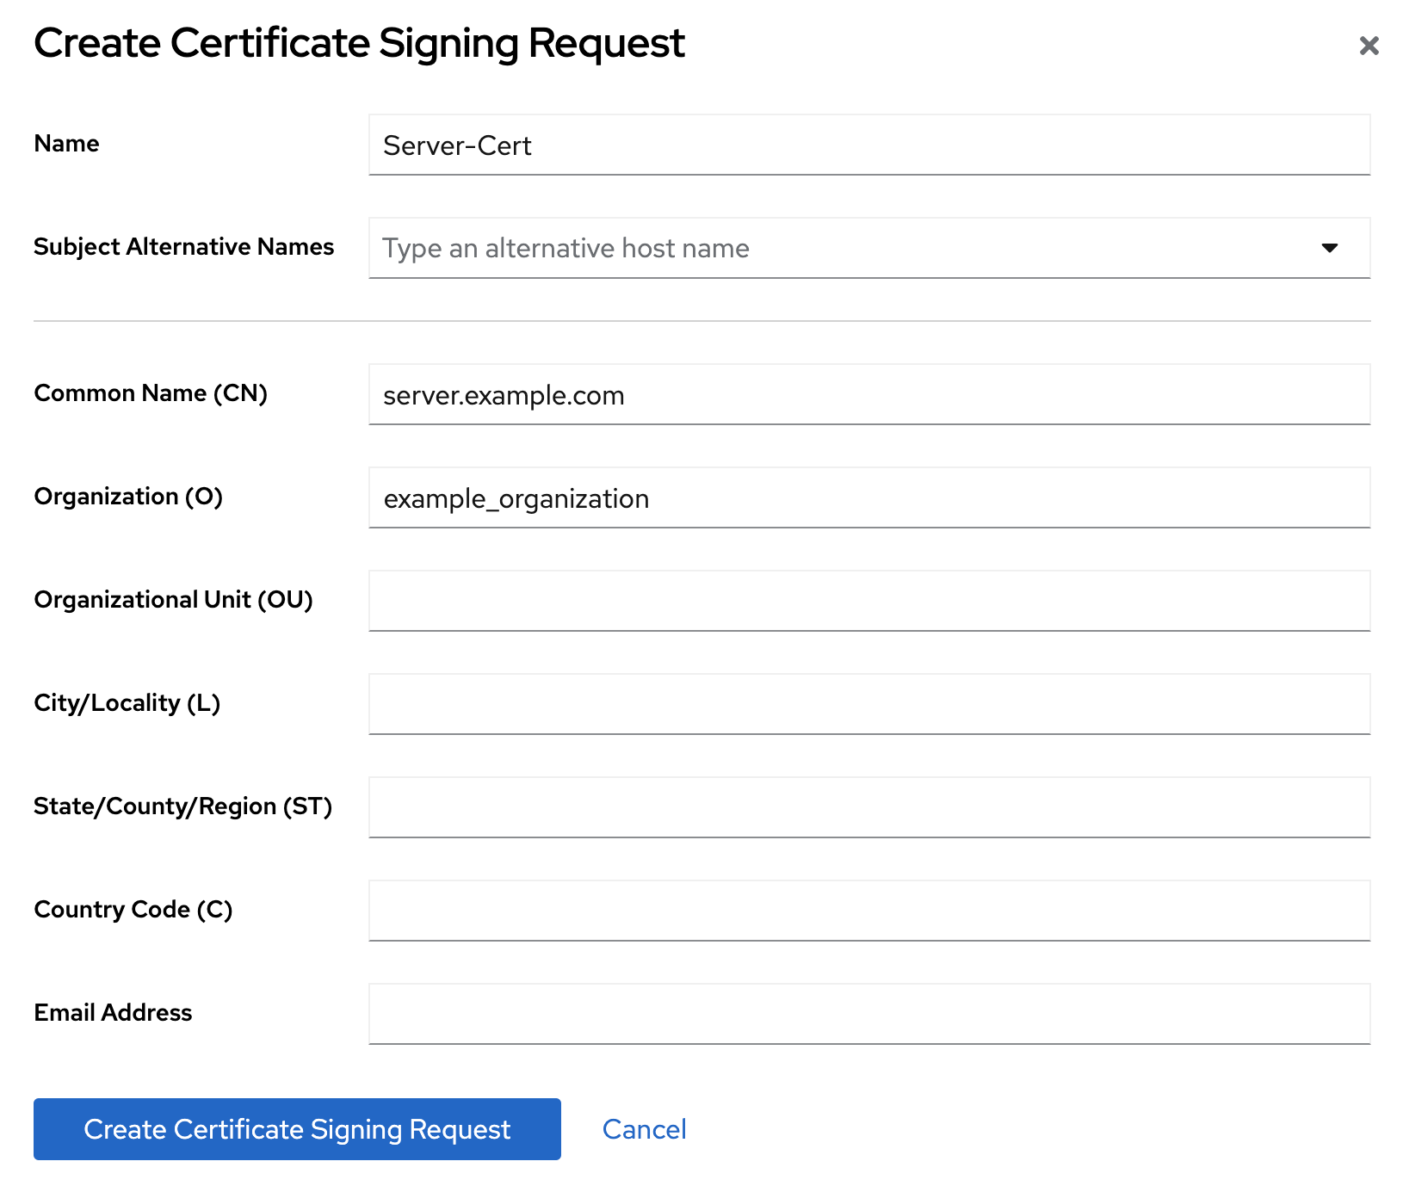The width and height of the screenshot is (1403, 1186).
Task: Click the Subject Alternative Names label
Action: (x=183, y=247)
